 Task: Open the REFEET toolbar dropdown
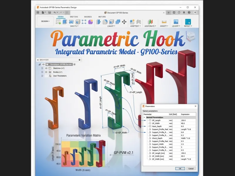tap(188, 26)
